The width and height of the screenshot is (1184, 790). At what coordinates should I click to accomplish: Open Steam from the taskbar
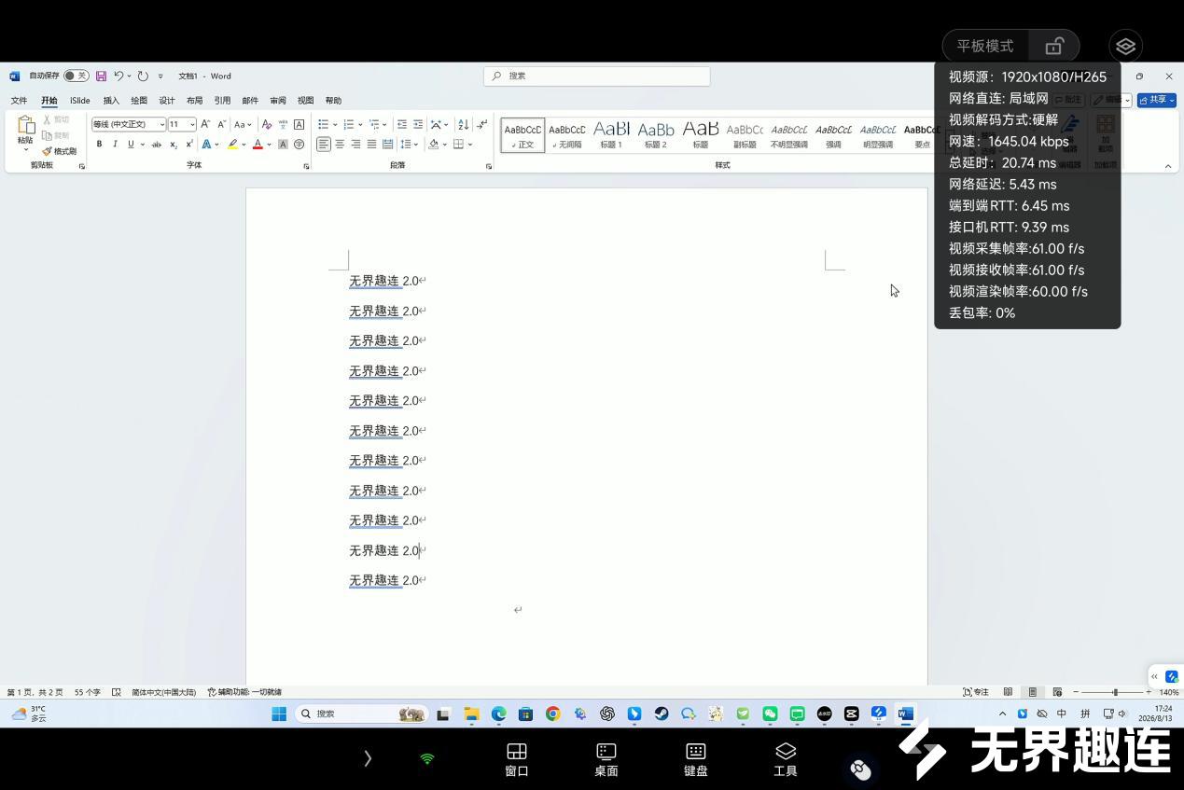pyautogui.click(x=661, y=714)
